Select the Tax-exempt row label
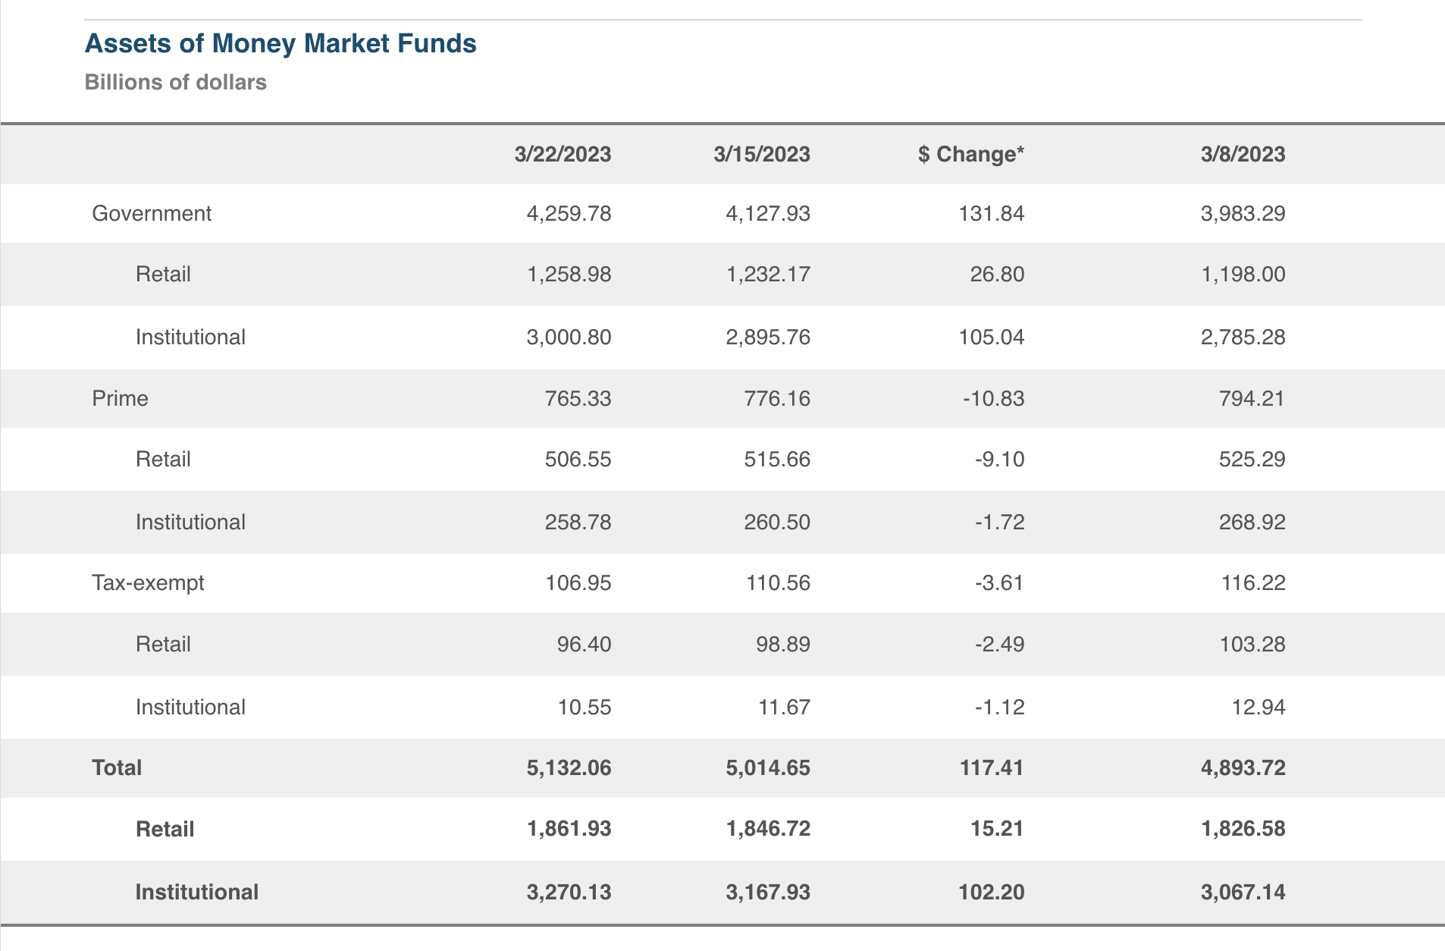This screenshot has width=1445, height=951. [x=148, y=582]
